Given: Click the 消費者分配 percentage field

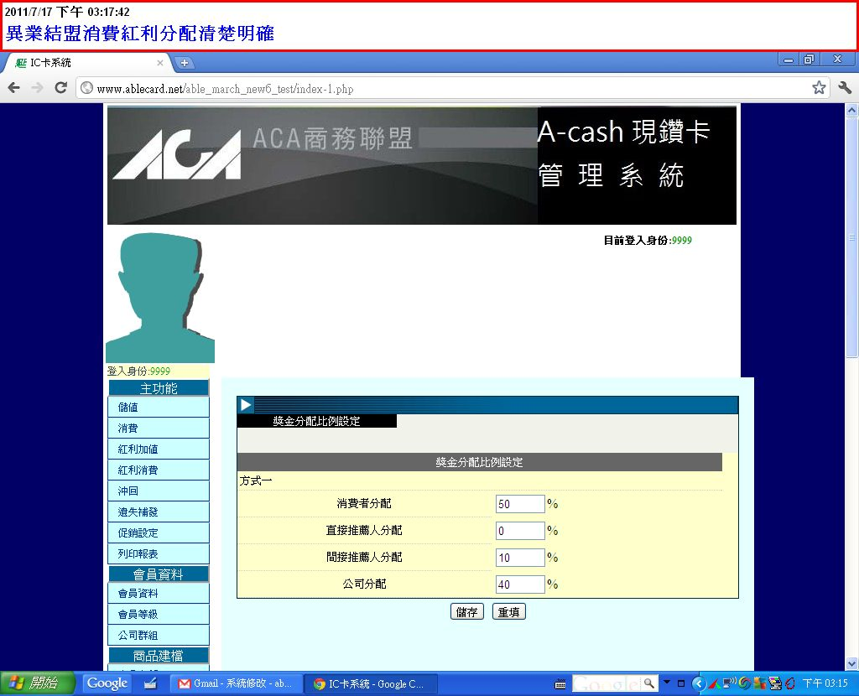Looking at the screenshot, I should pyautogui.click(x=519, y=504).
